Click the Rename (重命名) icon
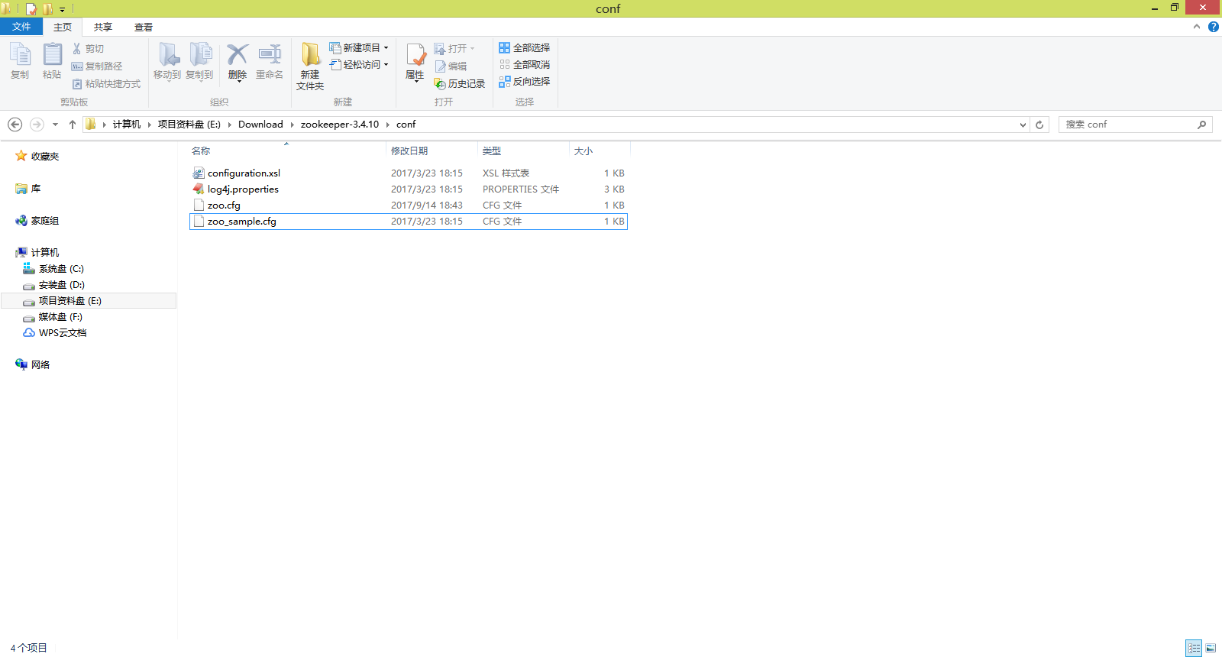This screenshot has width=1222, height=657. coord(270,55)
